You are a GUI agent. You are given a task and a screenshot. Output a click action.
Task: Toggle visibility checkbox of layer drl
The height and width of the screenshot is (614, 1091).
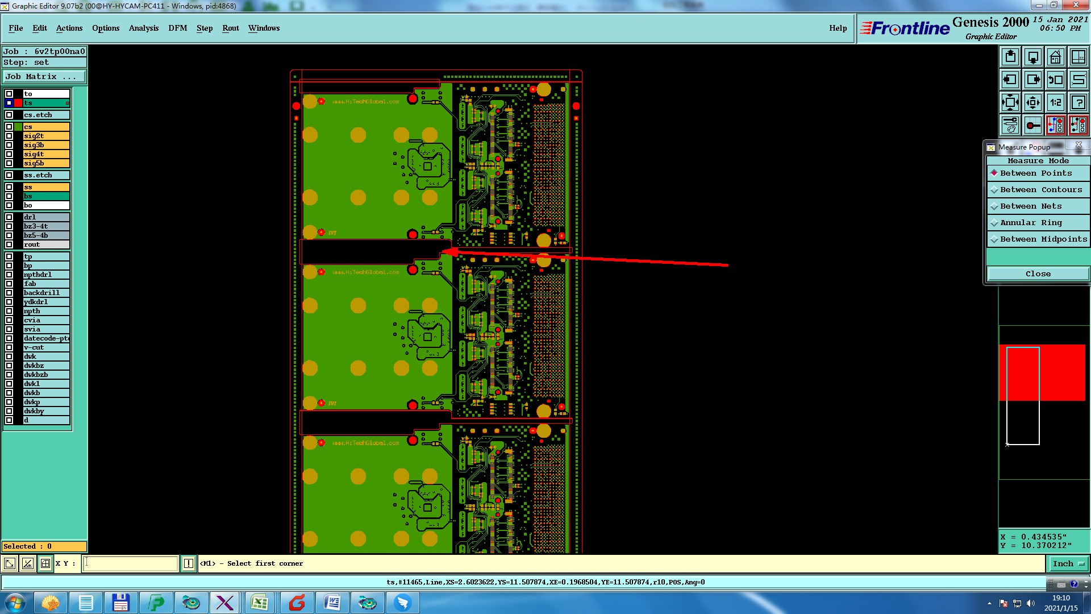[x=9, y=217]
